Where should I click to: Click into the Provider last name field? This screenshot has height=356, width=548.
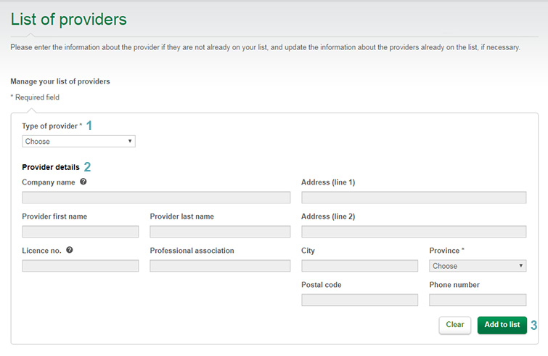point(220,232)
